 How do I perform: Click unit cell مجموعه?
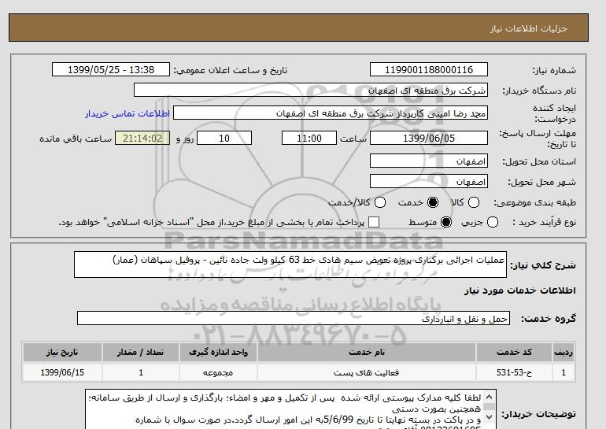click(218, 372)
